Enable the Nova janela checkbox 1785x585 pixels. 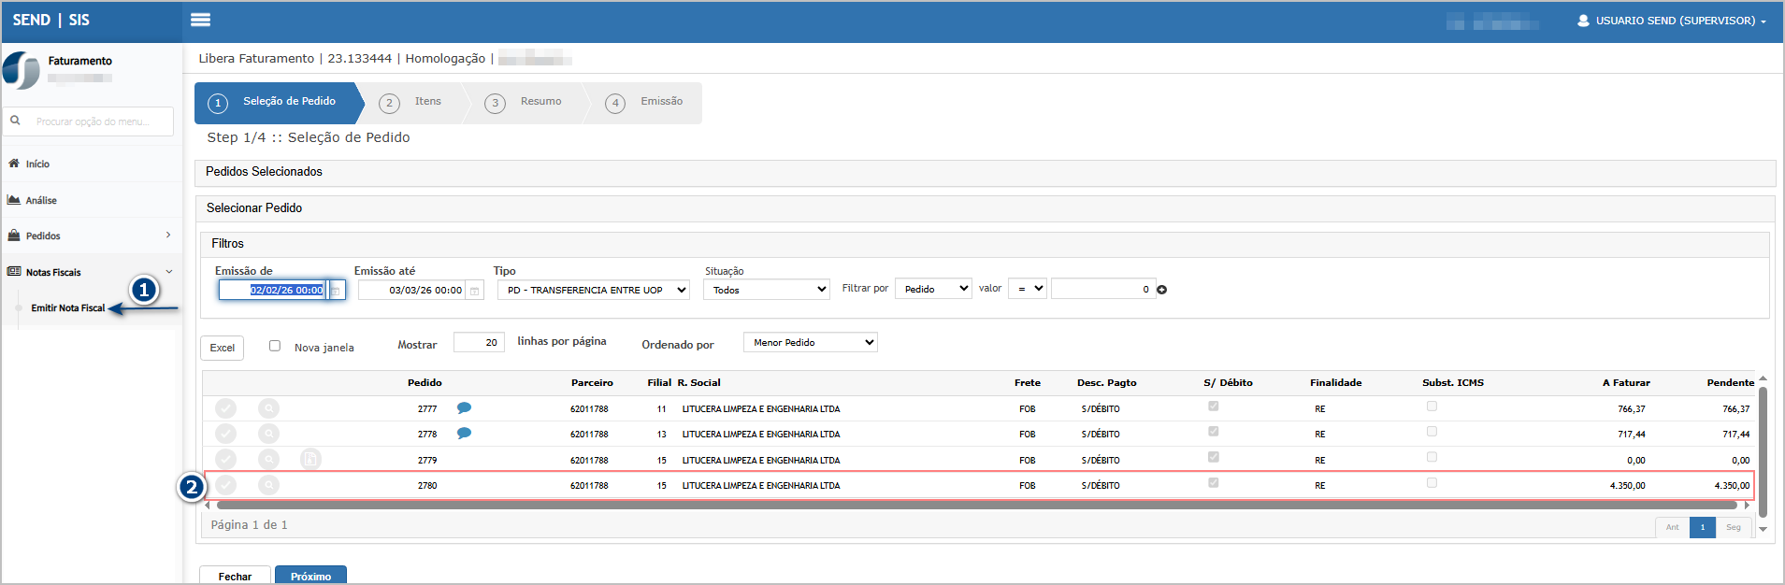click(x=275, y=346)
